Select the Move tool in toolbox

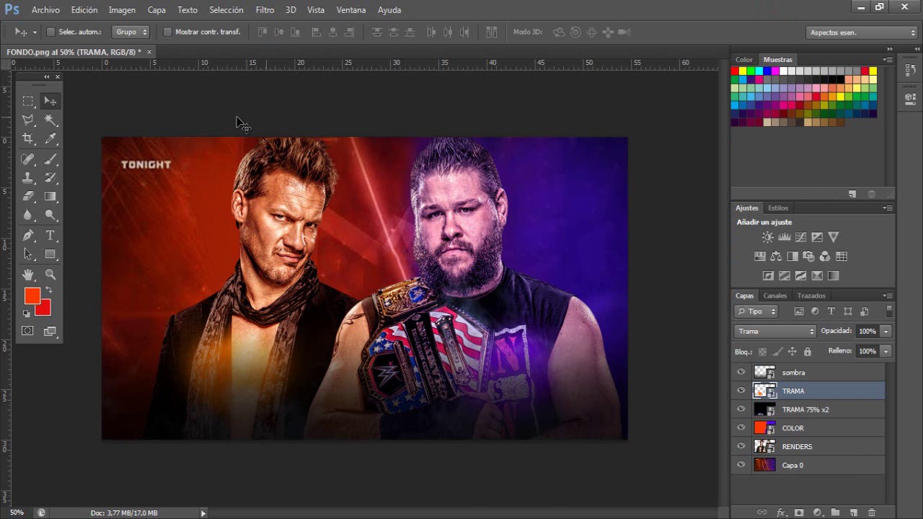[x=50, y=101]
